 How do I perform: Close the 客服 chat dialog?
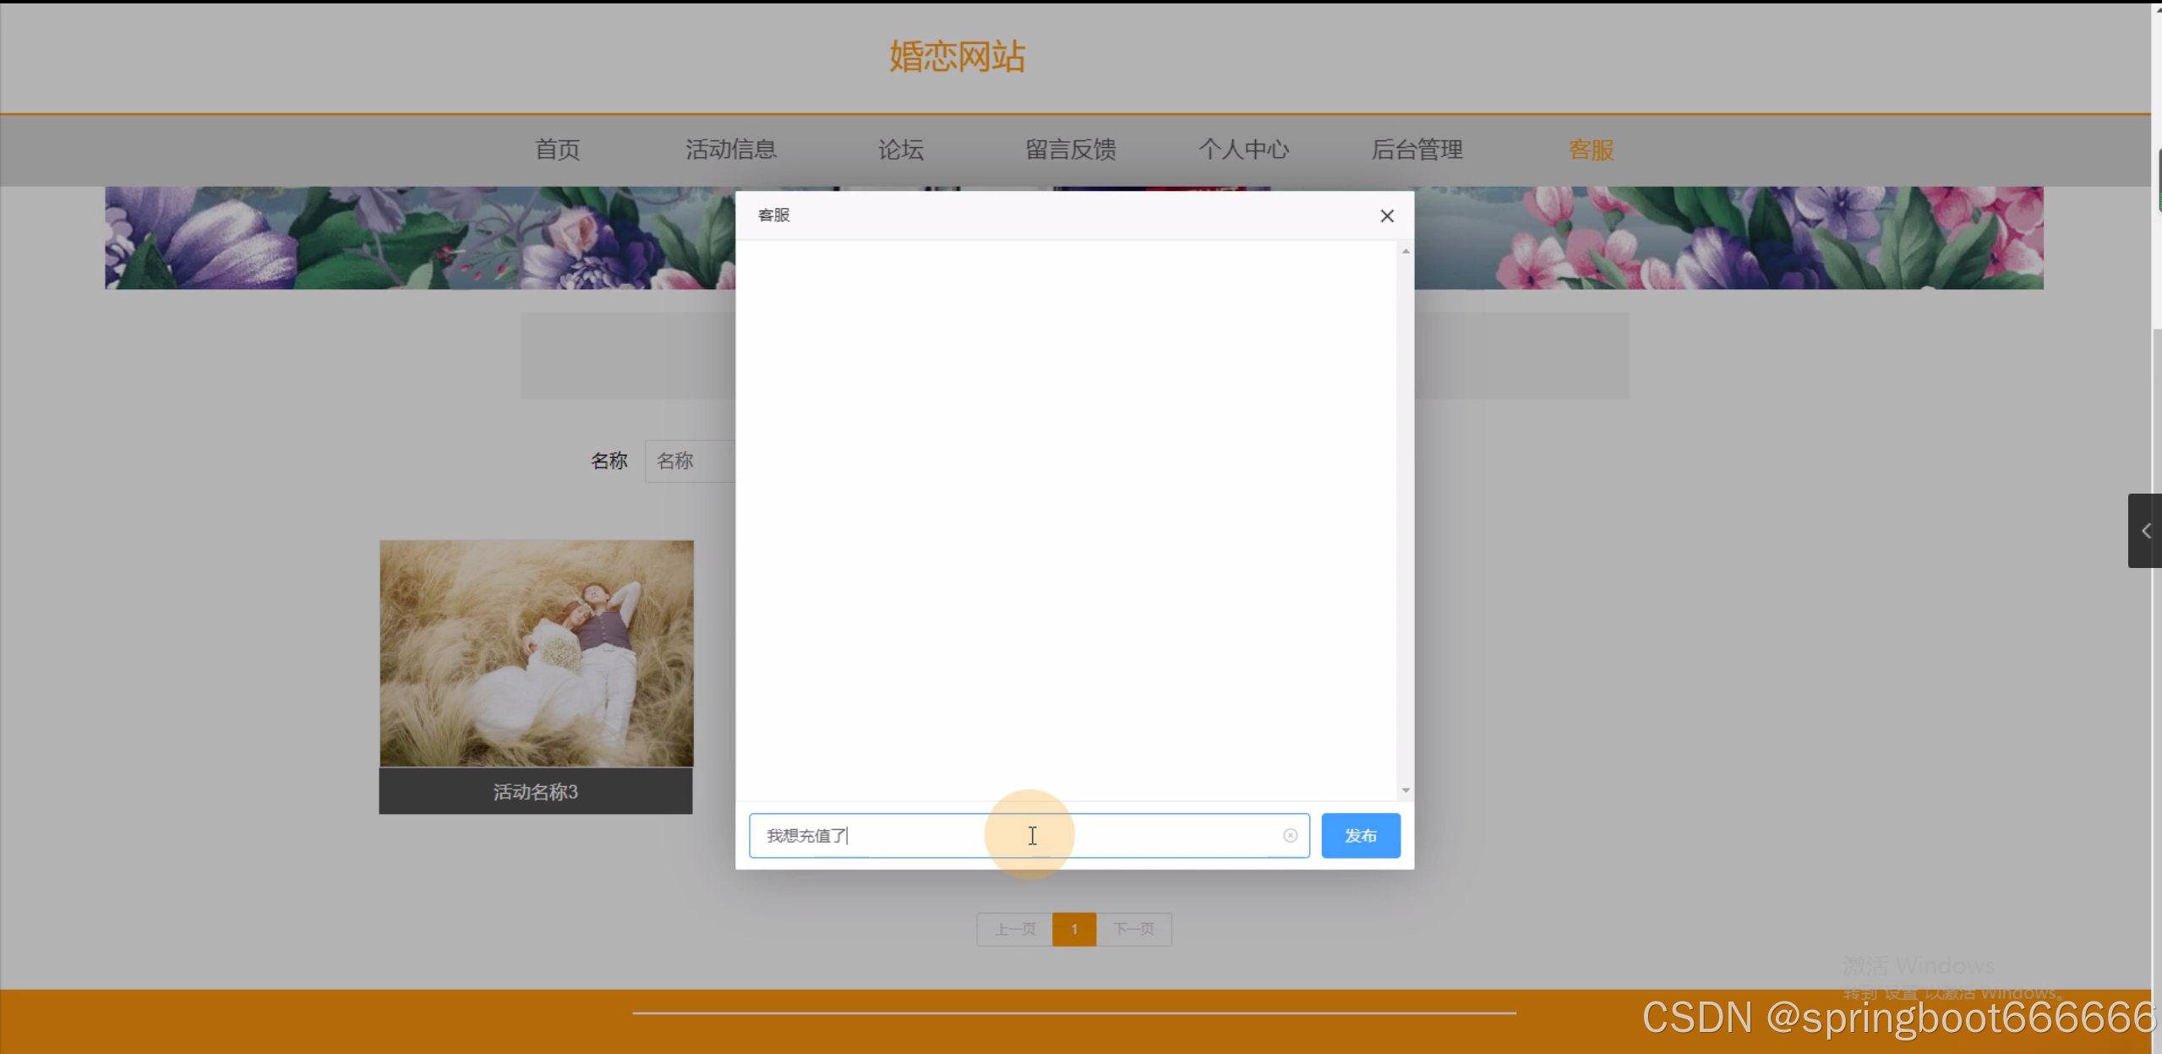tap(1387, 216)
